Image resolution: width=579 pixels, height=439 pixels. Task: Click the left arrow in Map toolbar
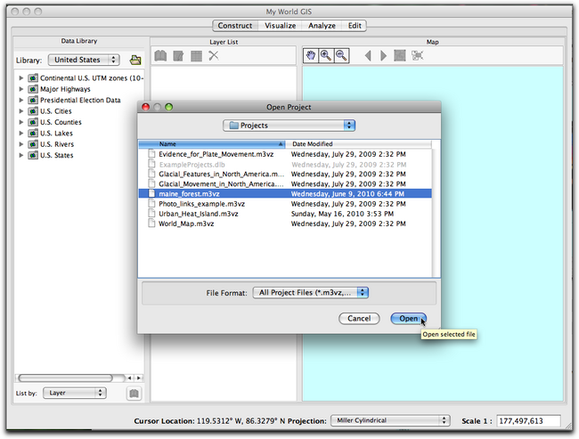368,56
